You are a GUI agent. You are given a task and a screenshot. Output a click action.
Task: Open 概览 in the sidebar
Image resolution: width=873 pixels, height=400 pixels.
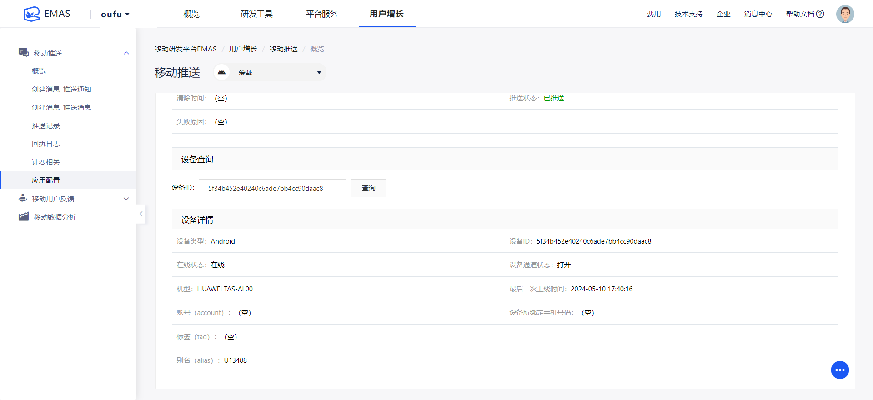[x=39, y=71]
